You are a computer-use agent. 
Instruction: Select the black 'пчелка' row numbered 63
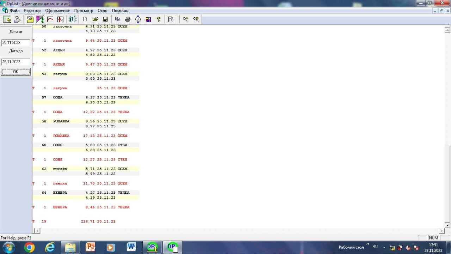(x=86, y=169)
